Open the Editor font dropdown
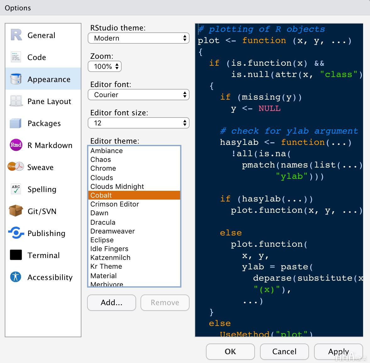This screenshot has width=370, height=363. [138, 95]
